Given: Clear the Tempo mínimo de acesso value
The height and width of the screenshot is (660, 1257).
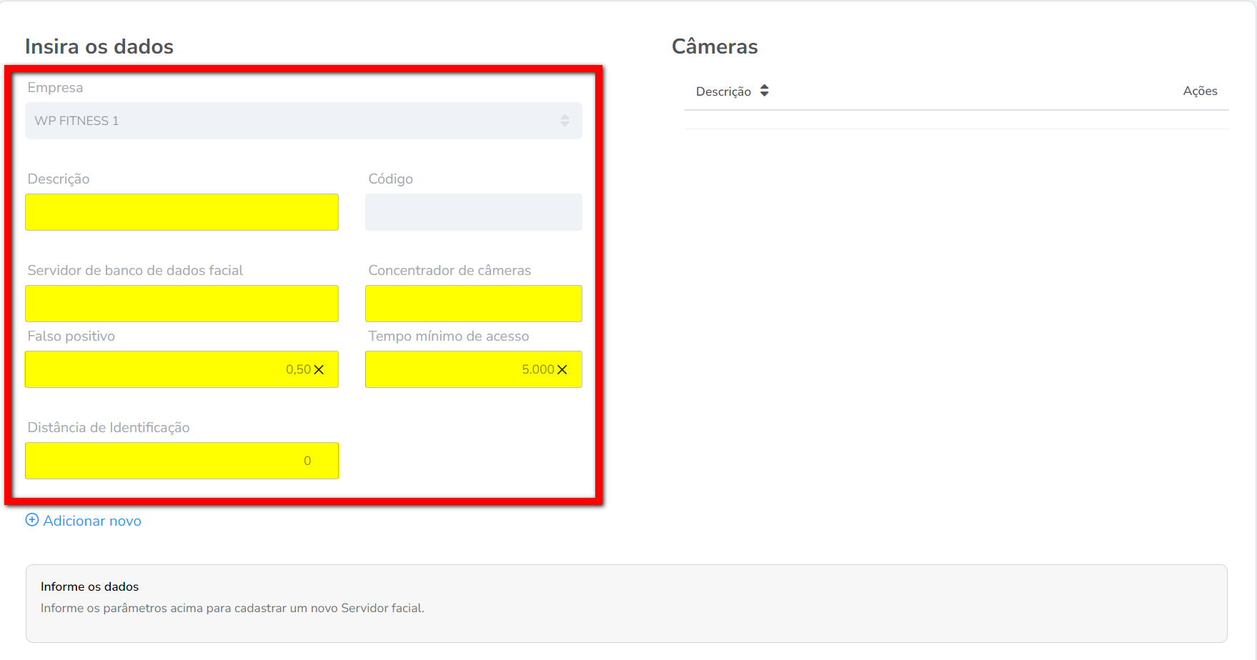Looking at the screenshot, I should (562, 369).
